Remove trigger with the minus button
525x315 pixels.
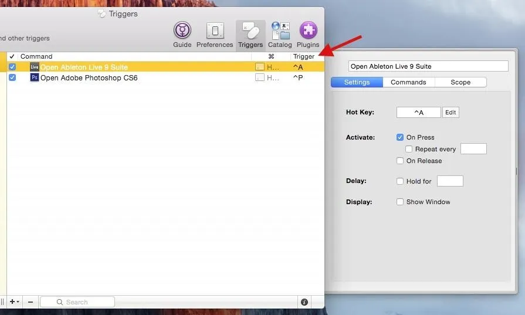[x=31, y=302]
